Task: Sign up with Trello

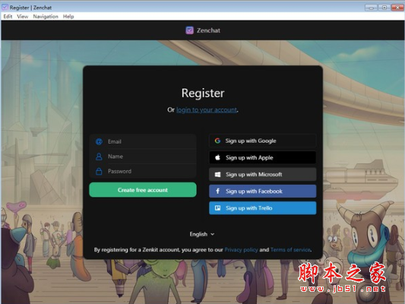Action: 262,208
